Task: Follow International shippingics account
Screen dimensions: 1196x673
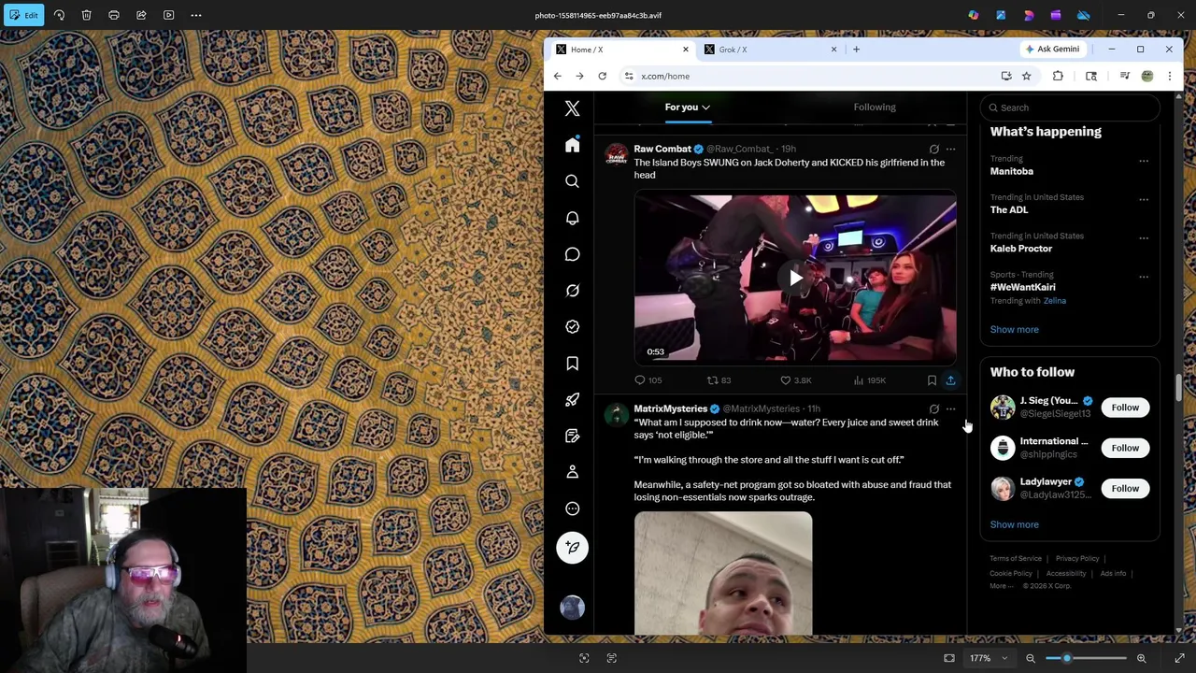Action: pos(1125,448)
